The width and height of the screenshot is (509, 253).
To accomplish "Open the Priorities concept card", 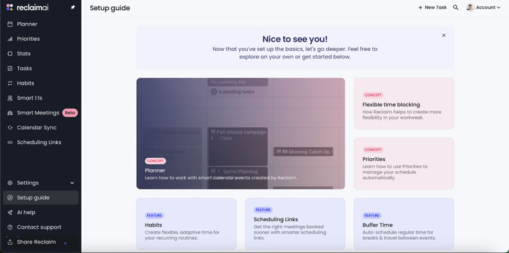I will pyautogui.click(x=404, y=163).
